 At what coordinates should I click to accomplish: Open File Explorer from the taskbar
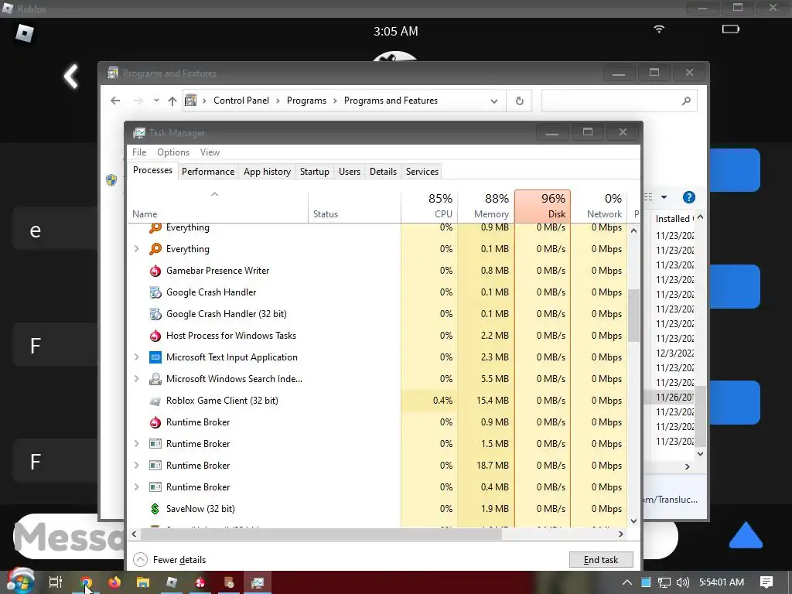(x=143, y=582)
